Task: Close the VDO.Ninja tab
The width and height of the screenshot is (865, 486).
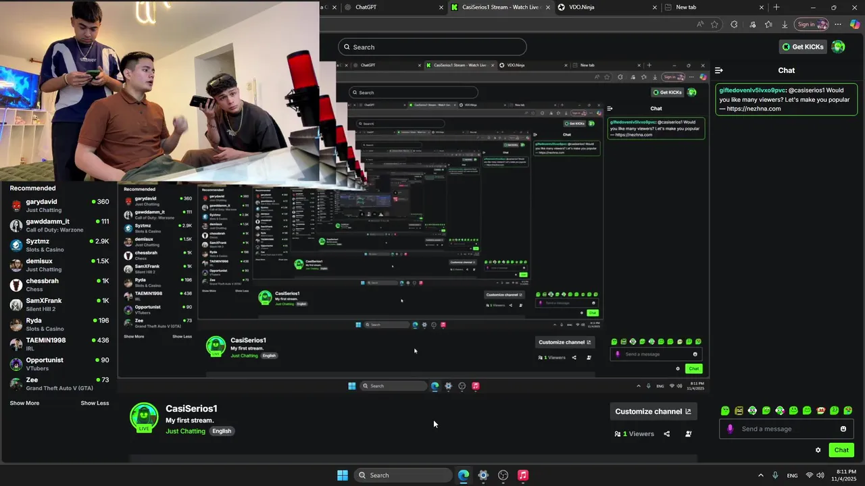Action: [x=654, y=7]
